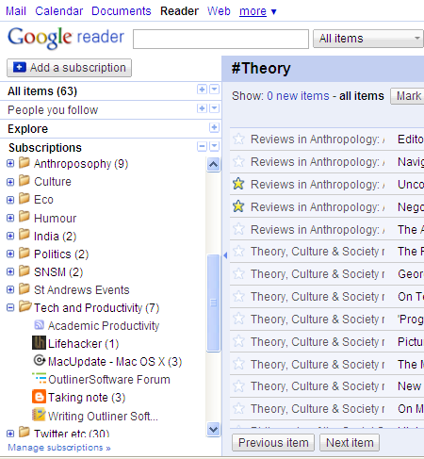Open the options arrow on All items row

[x=215, y=90]
